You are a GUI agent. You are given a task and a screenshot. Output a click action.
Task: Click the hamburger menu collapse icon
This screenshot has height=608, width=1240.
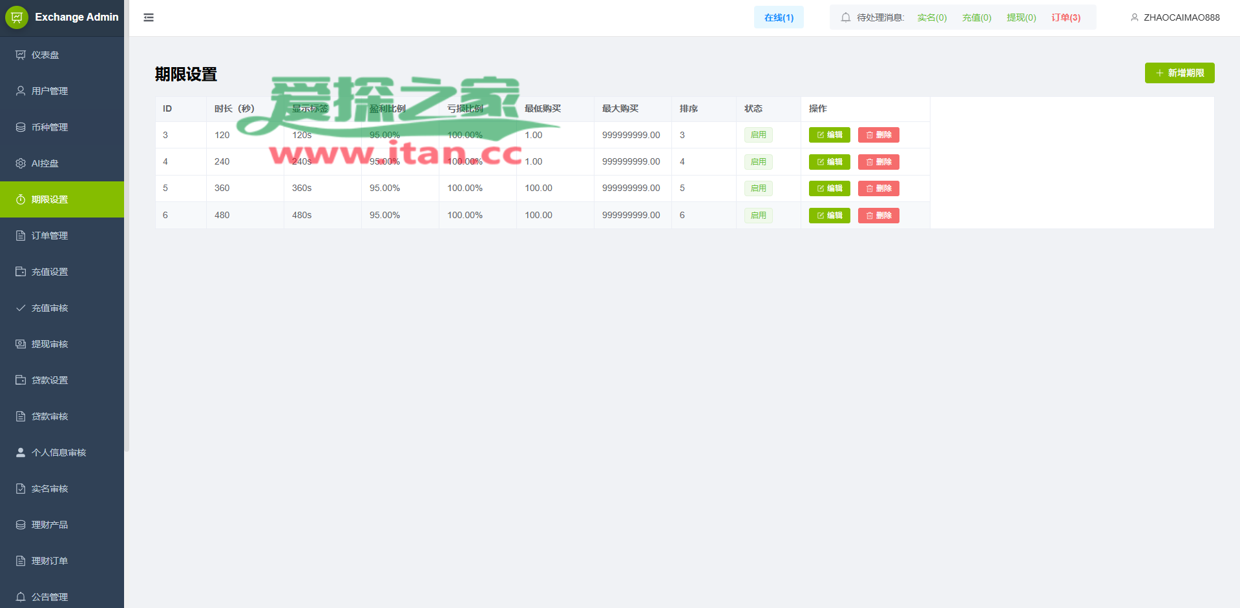[x=149, y=17]
